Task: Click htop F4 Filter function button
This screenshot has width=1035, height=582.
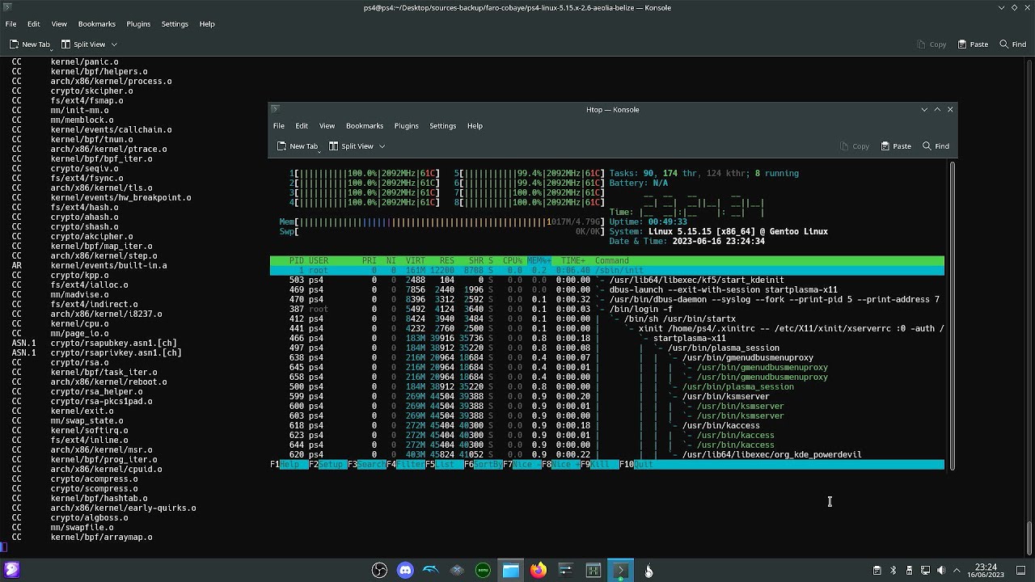Action: click(406, 465)
